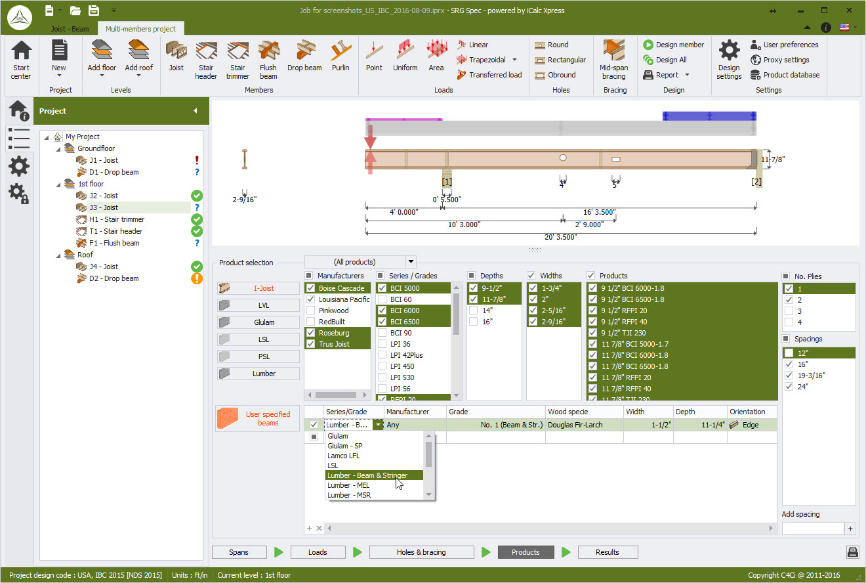The width and height of the screenshot is (866, 583).
Task: Select the Multi-members project tab
Action: pyautogui.click(x=141, y=29)
